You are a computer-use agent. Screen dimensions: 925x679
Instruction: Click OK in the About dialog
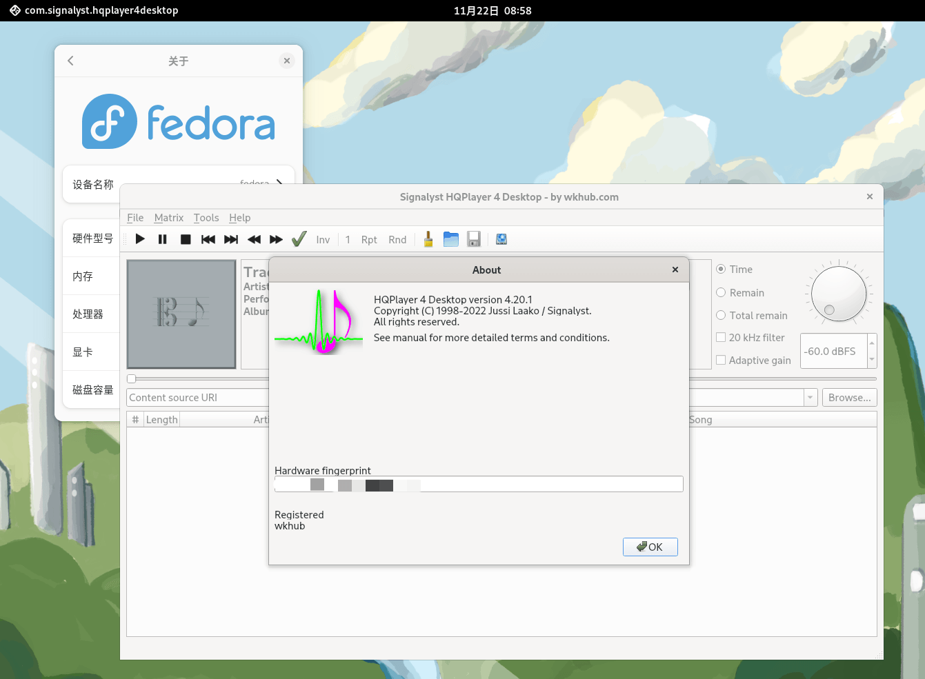pyautogui.click(x=650, y=547)
